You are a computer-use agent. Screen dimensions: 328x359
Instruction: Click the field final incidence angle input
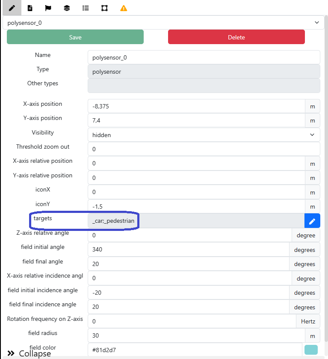tap(189, 307)
